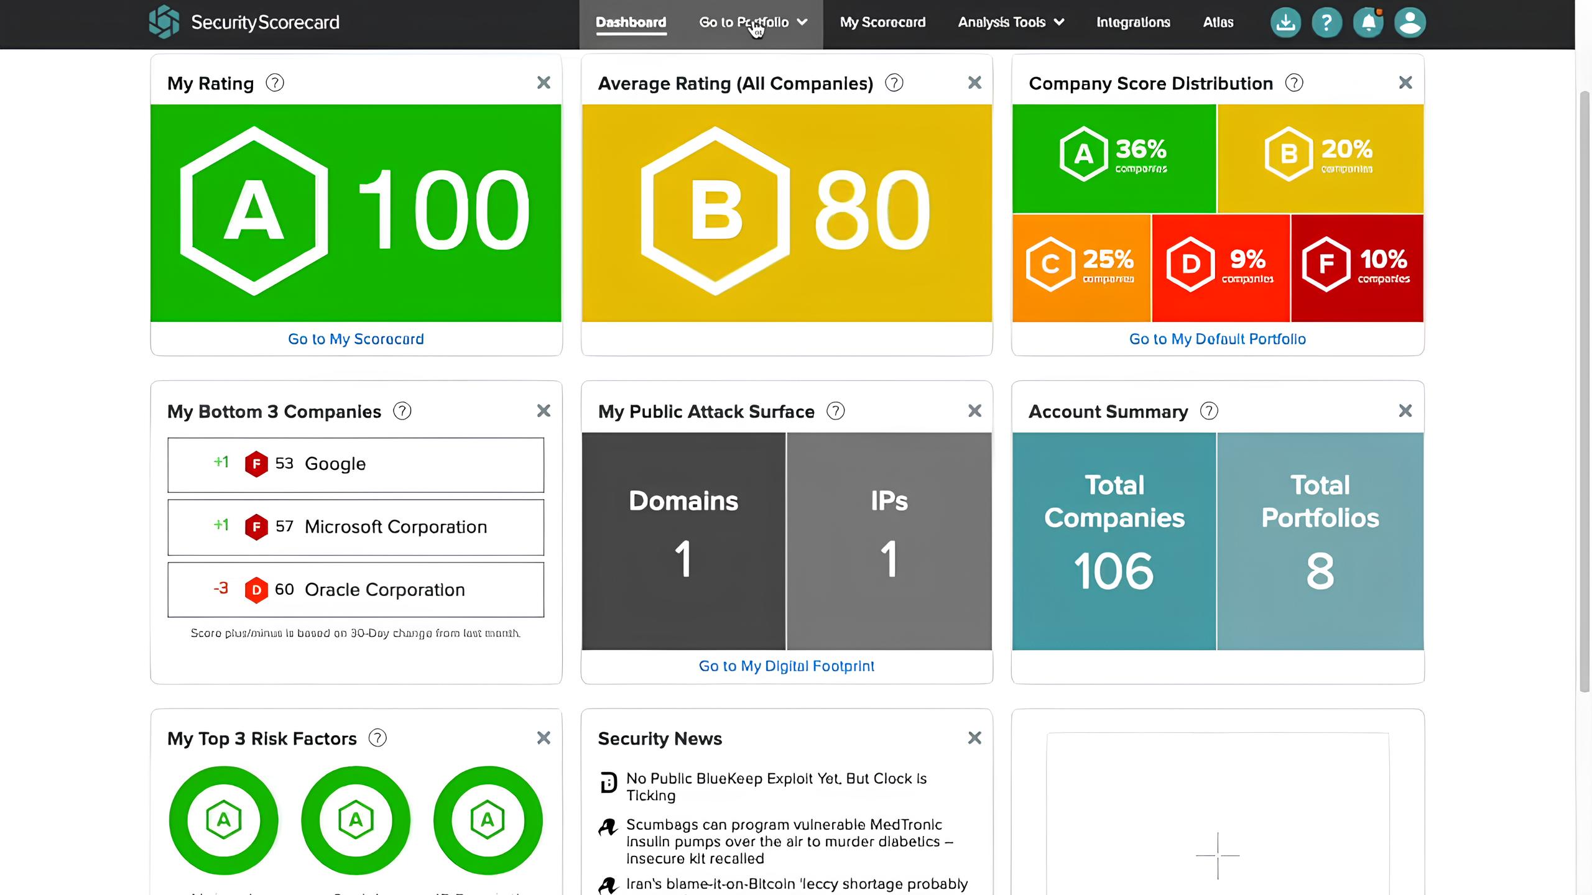
Task: Follow the Go to My Digital Footprint link
Action: click(x=787, y=666)
